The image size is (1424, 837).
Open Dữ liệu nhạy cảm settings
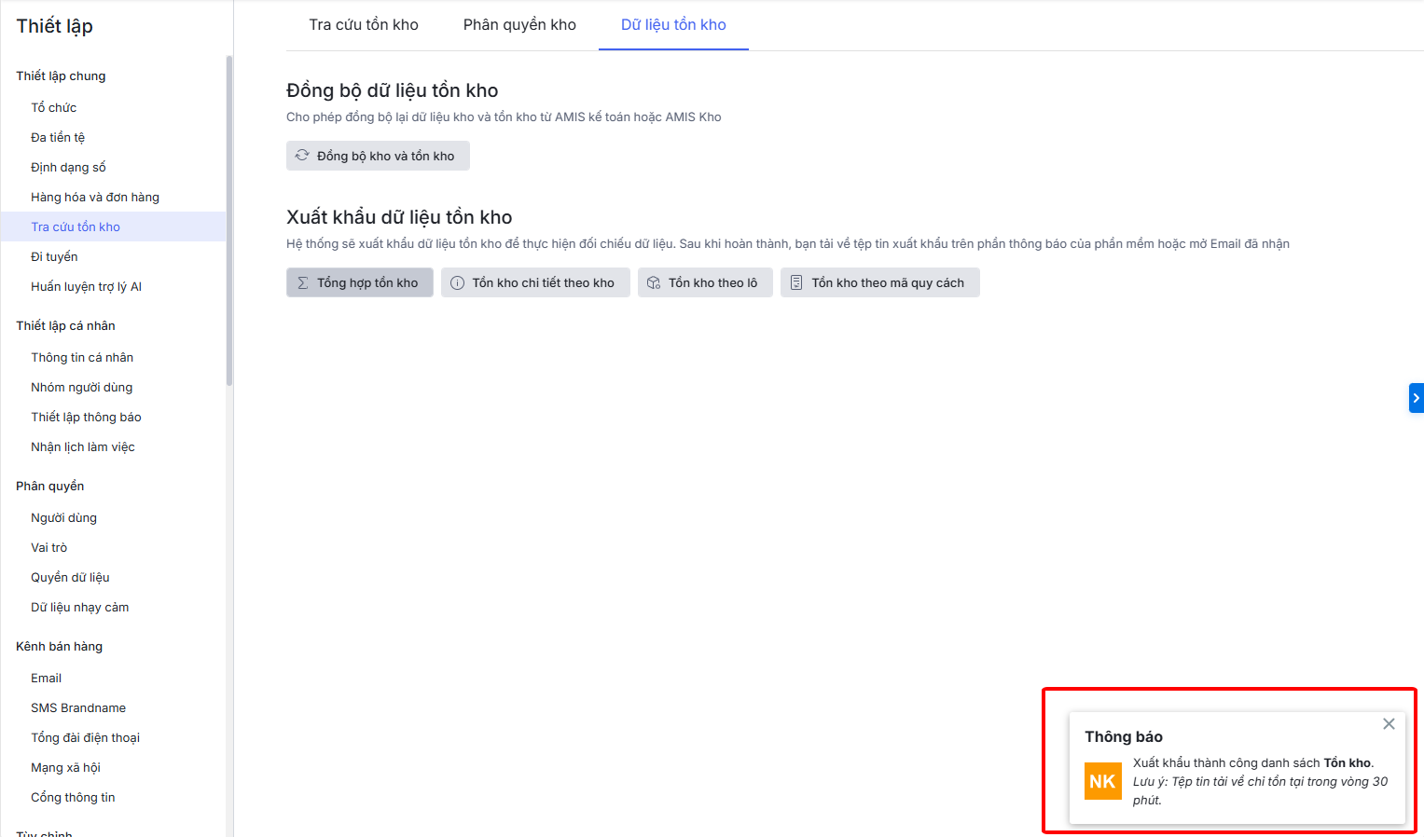pos(80,608)
